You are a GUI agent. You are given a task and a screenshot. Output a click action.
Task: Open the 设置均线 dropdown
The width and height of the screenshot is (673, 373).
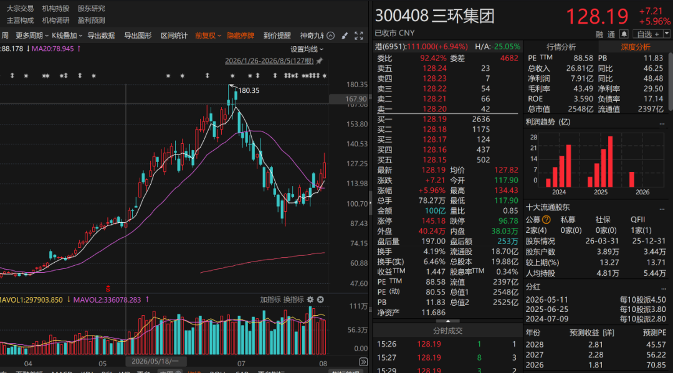coord(307,49)
